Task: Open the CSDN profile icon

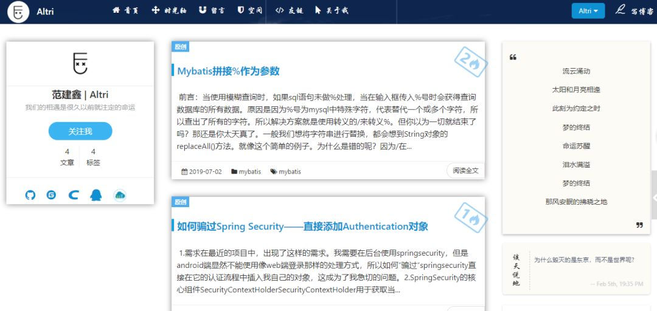Action: [74, 195]
